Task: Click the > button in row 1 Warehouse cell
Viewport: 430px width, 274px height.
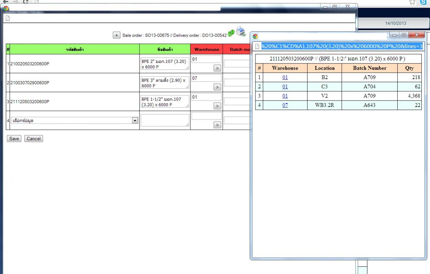Action: [217, 68]
